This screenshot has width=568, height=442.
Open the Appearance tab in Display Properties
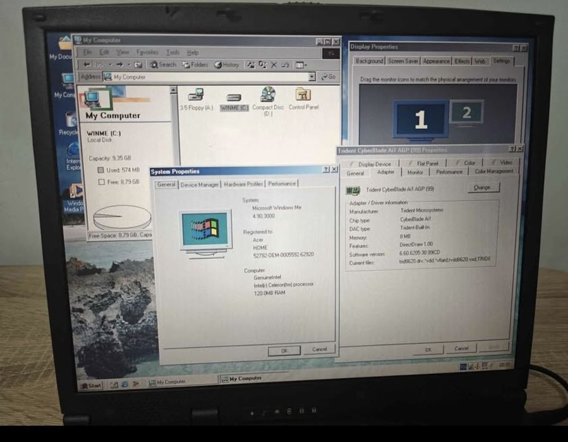(436, 61)
